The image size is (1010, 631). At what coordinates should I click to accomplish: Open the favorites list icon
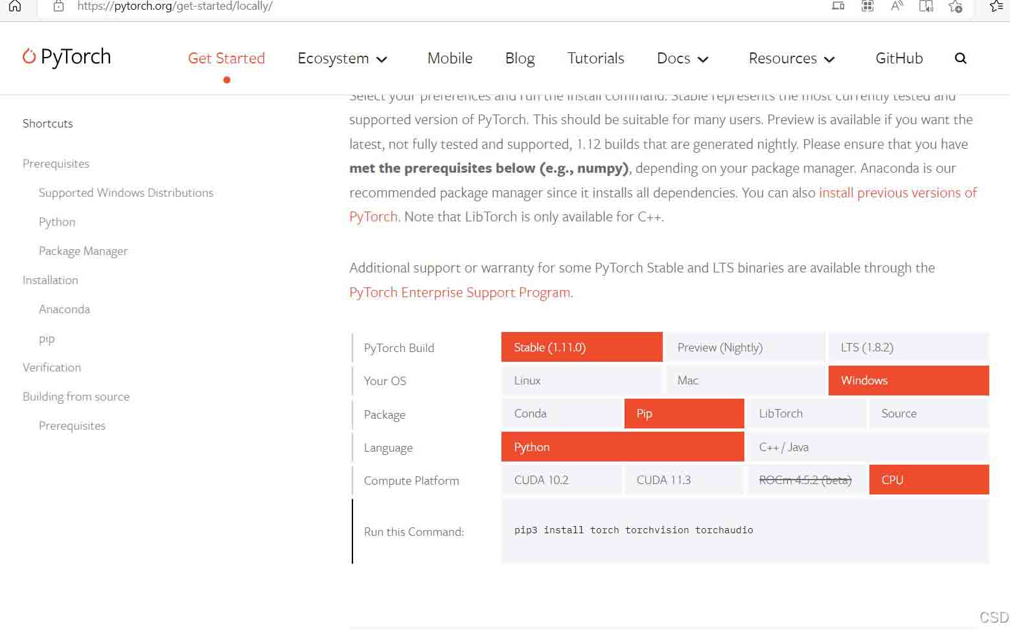996,6
